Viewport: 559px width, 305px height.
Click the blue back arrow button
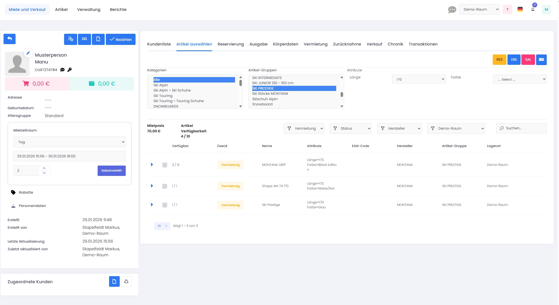[10, 39]
